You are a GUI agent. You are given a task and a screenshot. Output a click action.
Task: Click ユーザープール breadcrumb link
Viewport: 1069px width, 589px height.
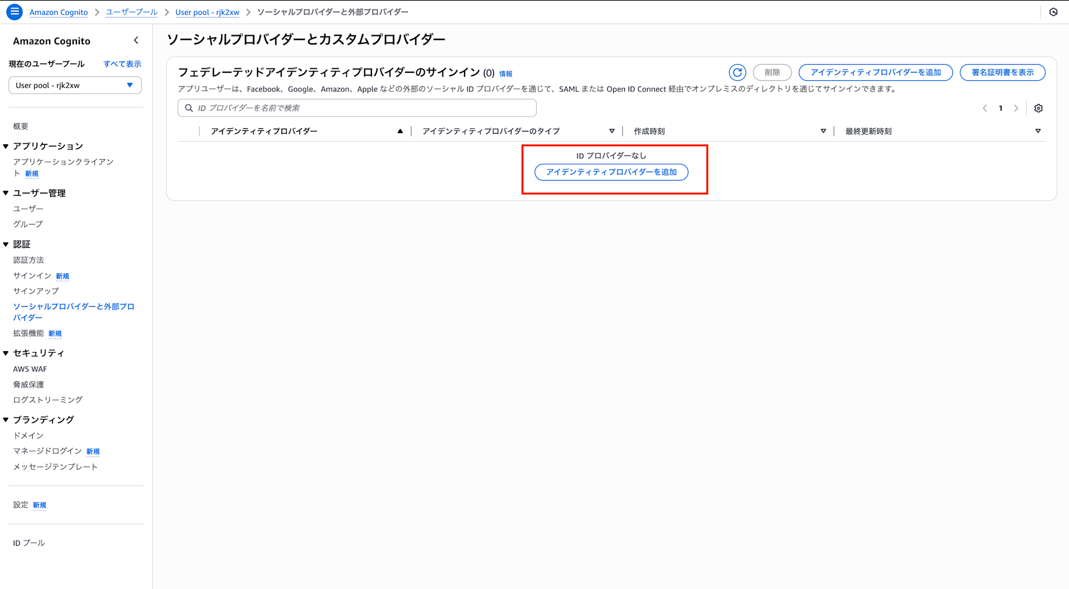point(131,12)
